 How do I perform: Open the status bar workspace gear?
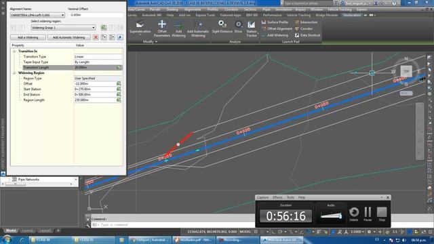[369, 232]
